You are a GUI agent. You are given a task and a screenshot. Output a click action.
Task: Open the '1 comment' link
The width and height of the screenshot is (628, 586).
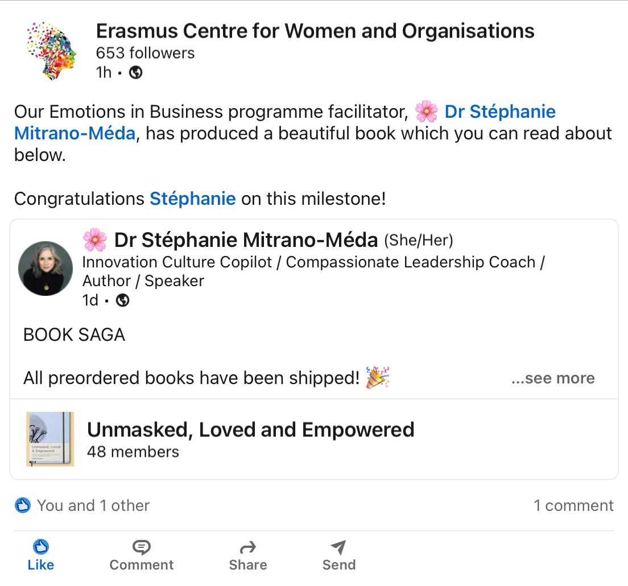(x=573, y=505)
